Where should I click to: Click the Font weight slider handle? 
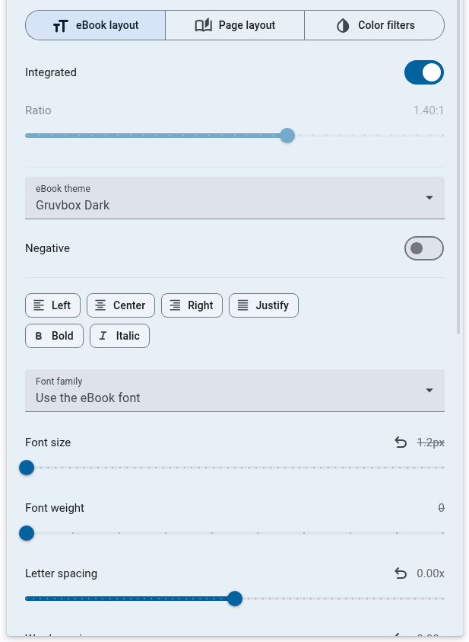[27, 533]
